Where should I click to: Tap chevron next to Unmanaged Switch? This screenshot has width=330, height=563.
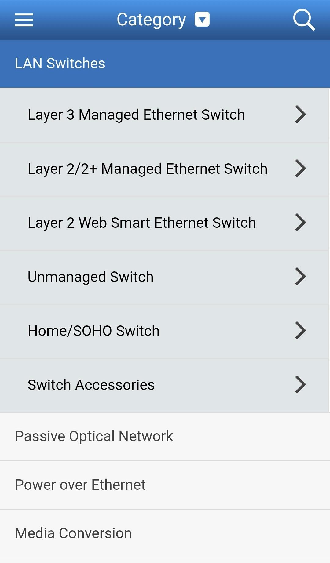300,277
